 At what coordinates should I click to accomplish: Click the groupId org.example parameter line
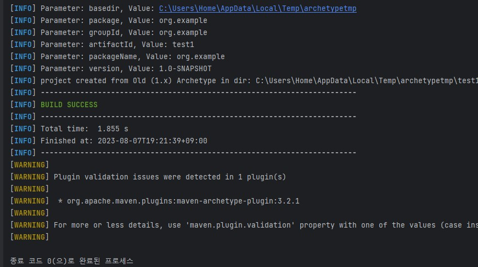tap(109, 32)
